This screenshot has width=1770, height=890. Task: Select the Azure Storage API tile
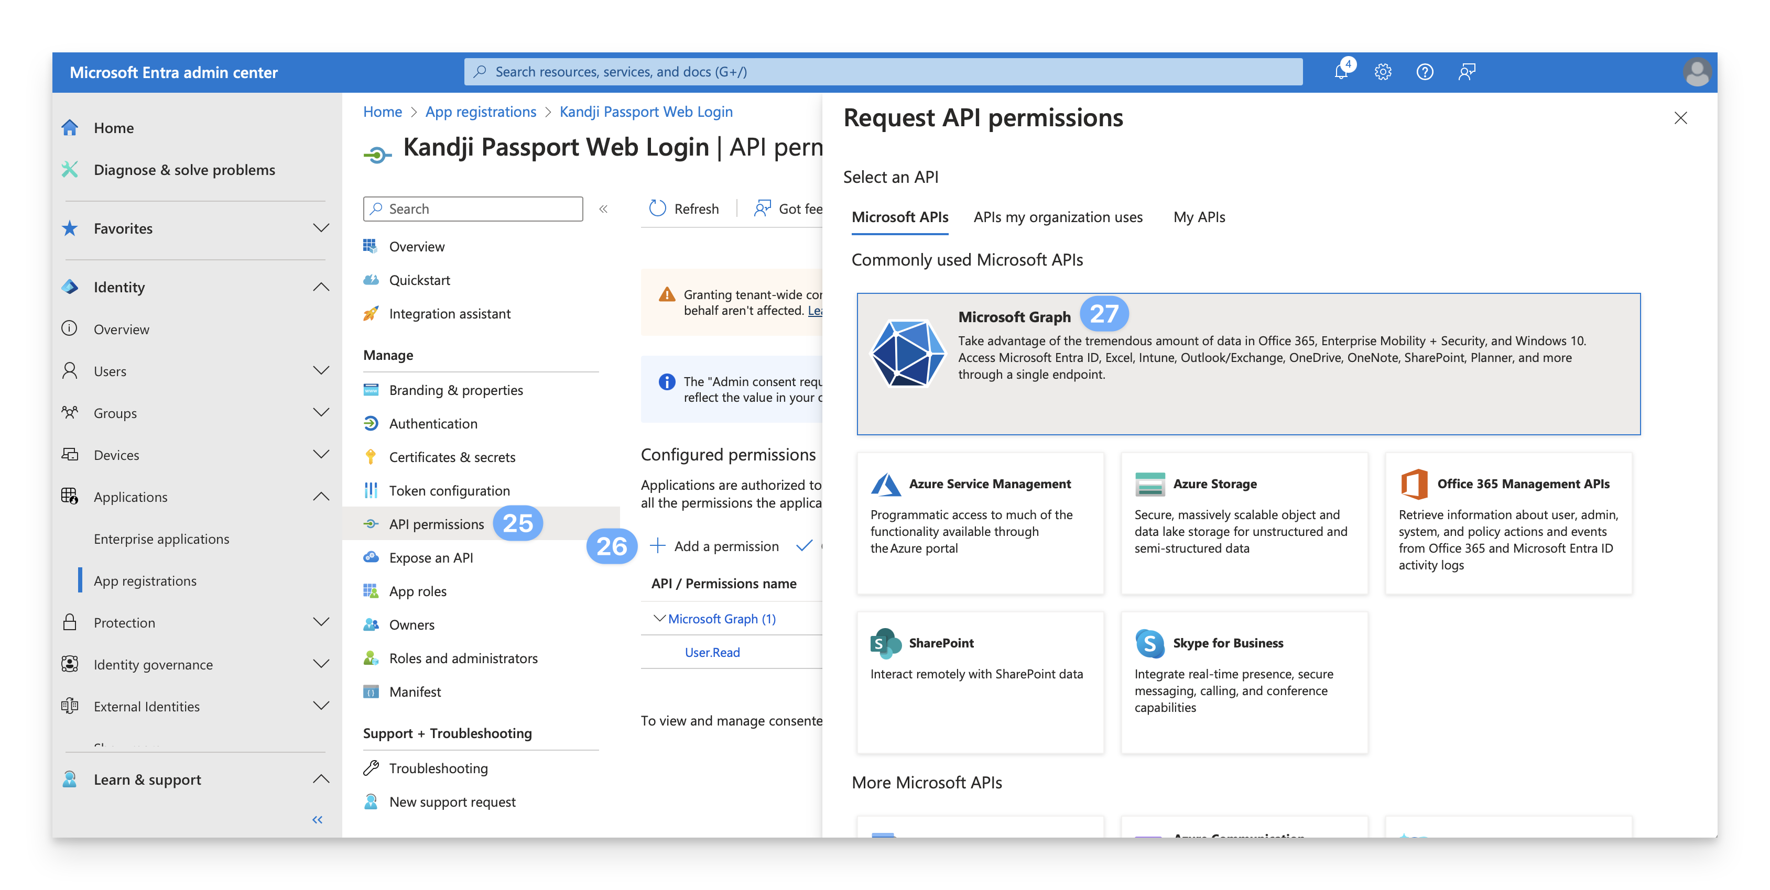coord(1244,523)
